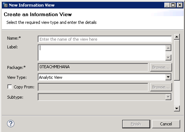Select the Analytic View combo box

coord(105,77)
